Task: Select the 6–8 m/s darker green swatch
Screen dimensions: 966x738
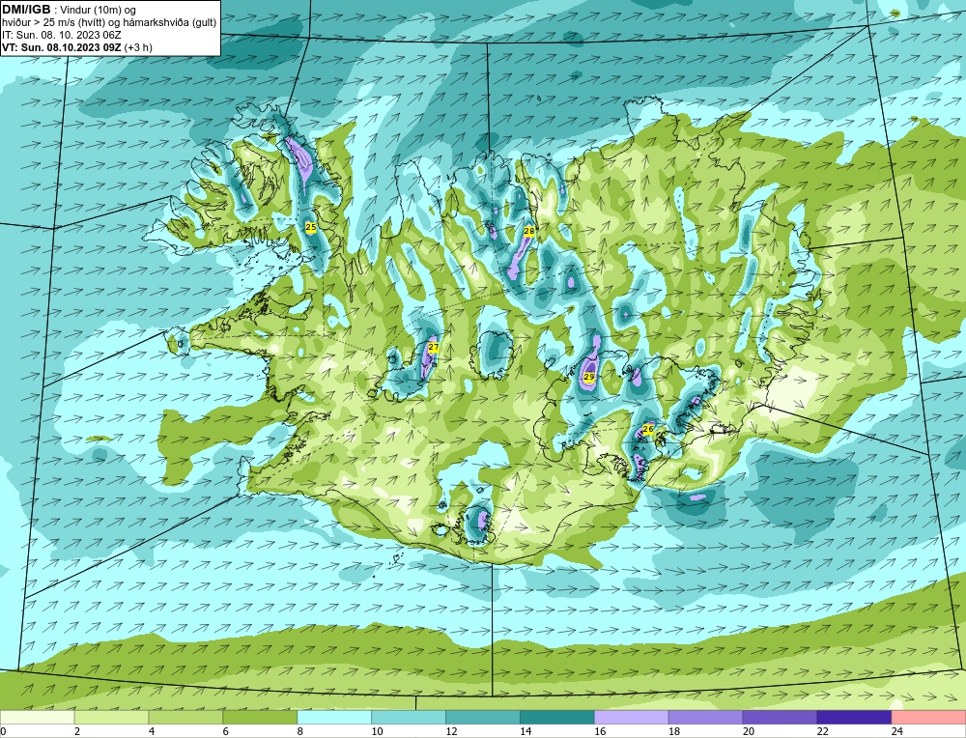Action: (x=260, y=718)
